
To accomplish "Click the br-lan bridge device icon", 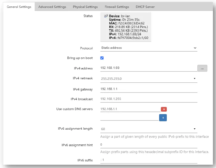I will coord(106,16).
